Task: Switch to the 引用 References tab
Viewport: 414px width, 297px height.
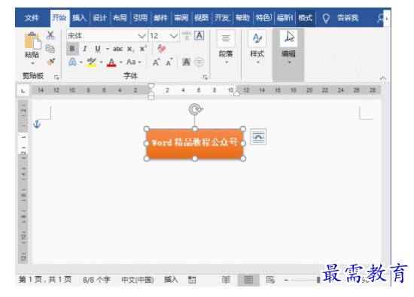Action: [x=140, y=18]
